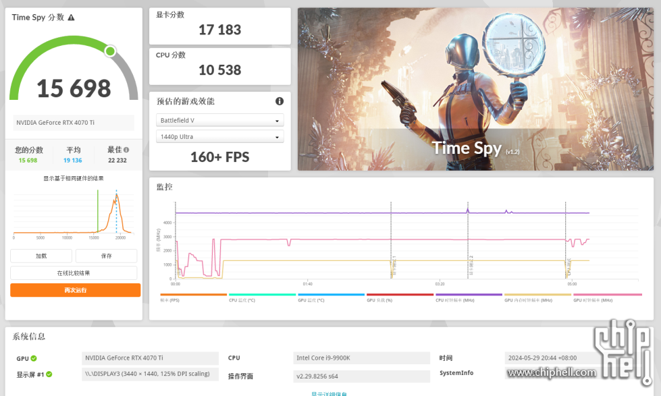The width and height of the screenshot is (661, 396).
Task: Click the GPU name field under the gauge
Action: pyautogui.click(x=74, y=123)
